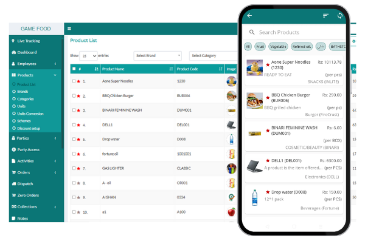The height and width of the screenshot is (238, 365).
Task: Tap the star on phone Drop water card
Action: 268,192
